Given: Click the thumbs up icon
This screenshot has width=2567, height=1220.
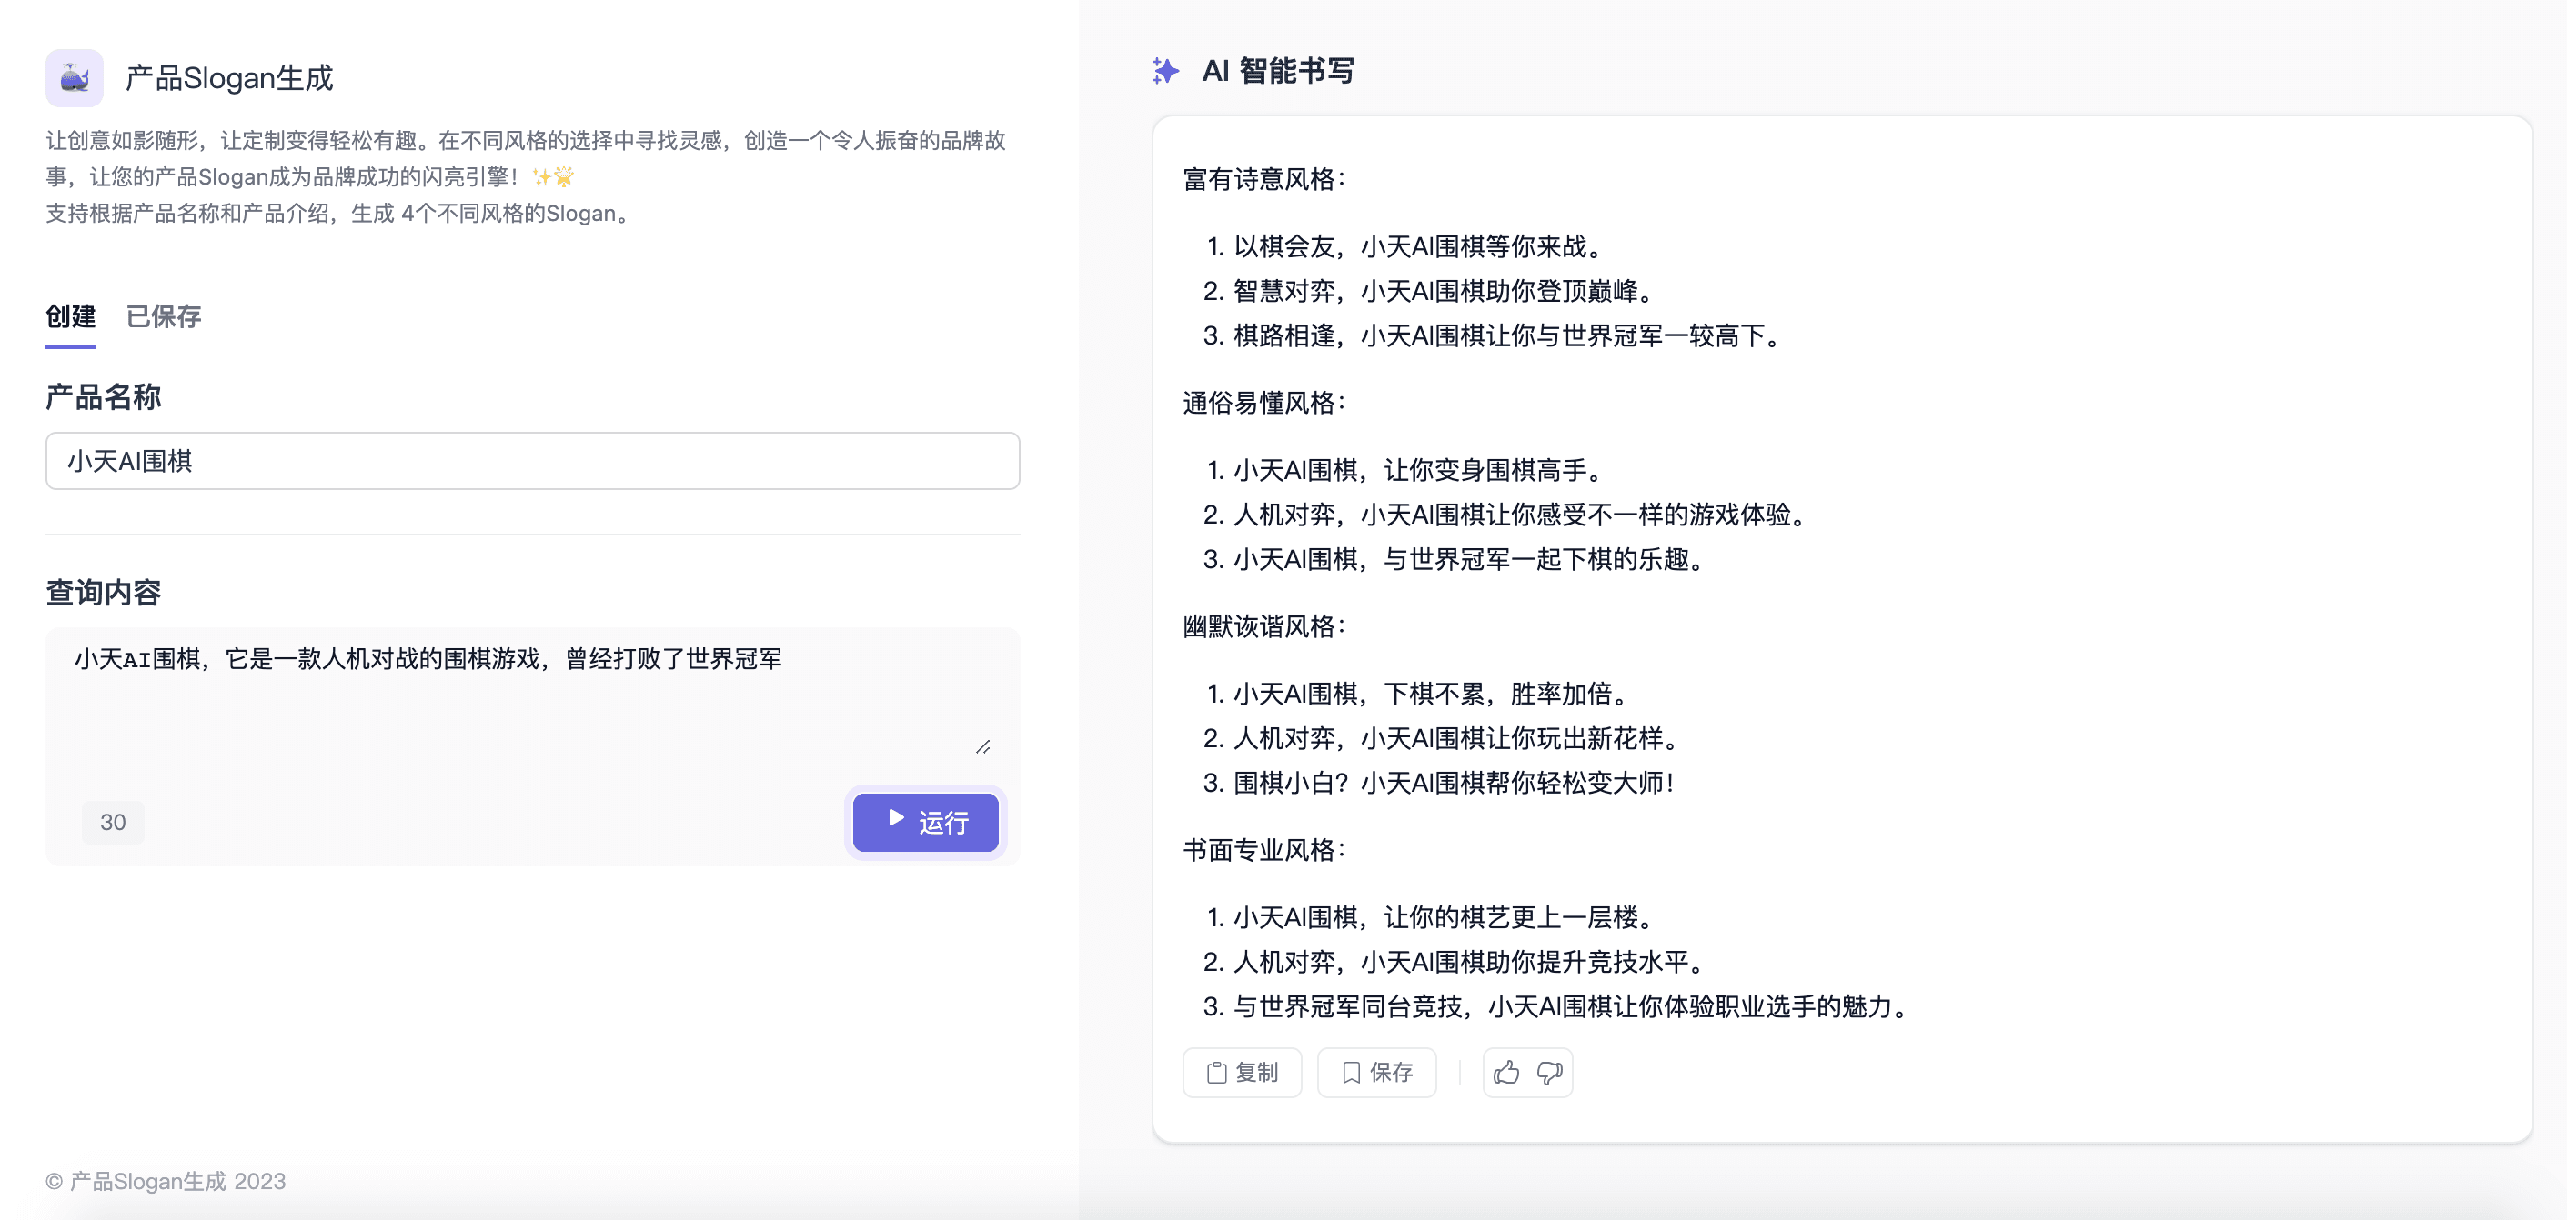Looking at the screenshot, I should click(x=1505, y=1072).
